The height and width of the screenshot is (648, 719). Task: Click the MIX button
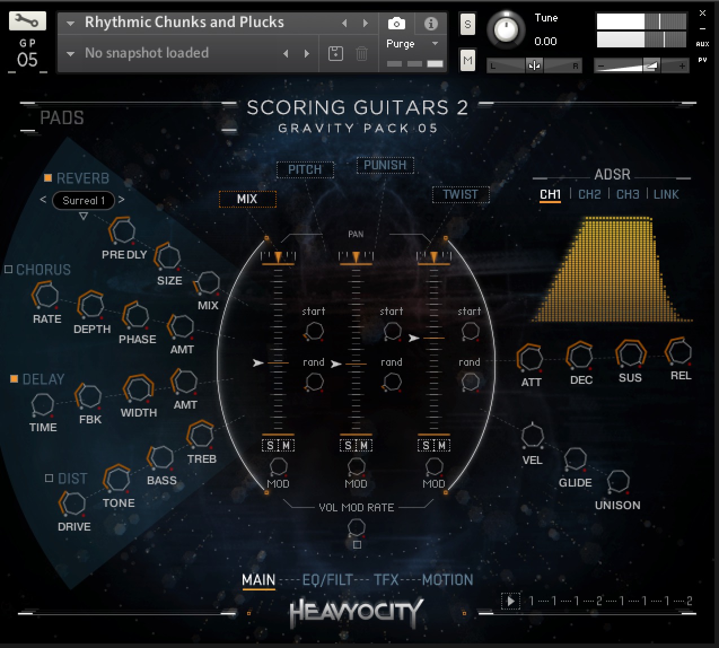coord(248,199)
